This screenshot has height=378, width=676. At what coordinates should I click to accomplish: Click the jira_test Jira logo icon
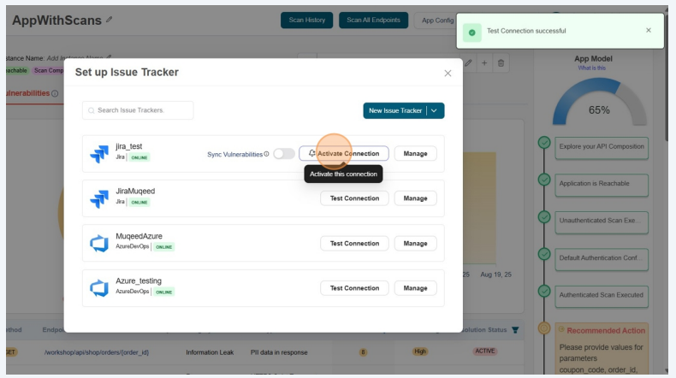coord(99,154)
